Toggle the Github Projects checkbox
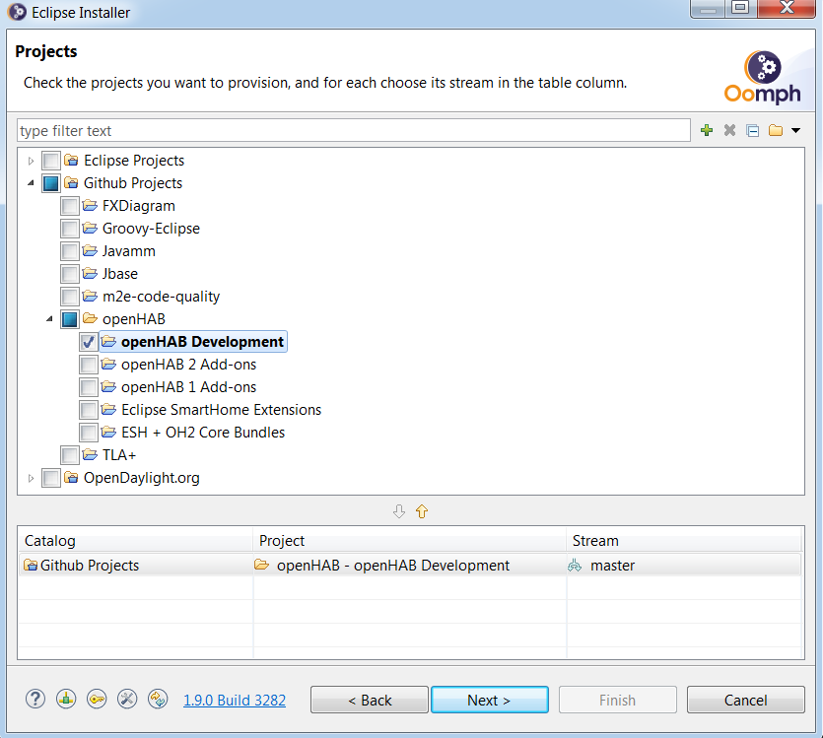The height and width of the screenshot is (738, 823). click(x=51, y=183)
